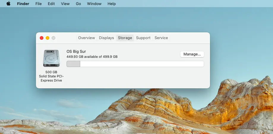Click the hard drive disk icon

point(51,58)
